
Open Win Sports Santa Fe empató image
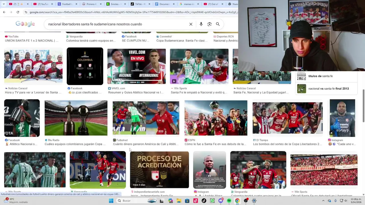[199, 66]
